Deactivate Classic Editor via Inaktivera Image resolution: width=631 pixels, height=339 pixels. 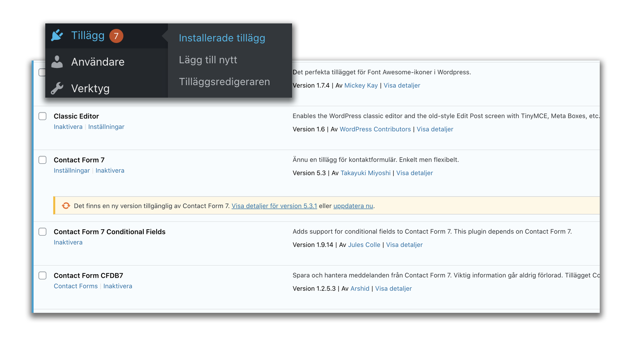[x=68, y=127]
